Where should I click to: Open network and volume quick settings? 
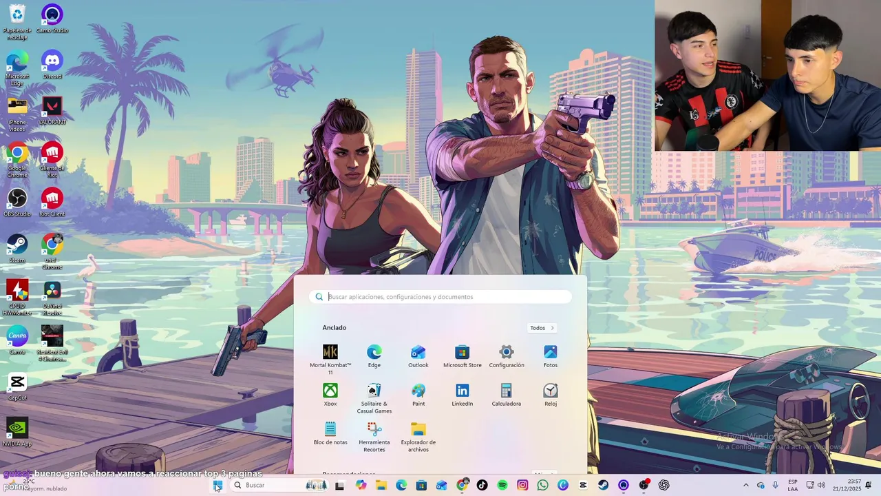click(x=816, y=486)
